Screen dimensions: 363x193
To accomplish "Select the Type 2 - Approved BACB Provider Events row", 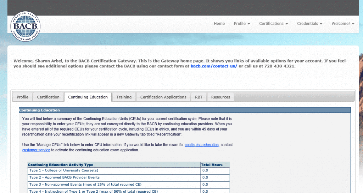I will click(128, 178).
